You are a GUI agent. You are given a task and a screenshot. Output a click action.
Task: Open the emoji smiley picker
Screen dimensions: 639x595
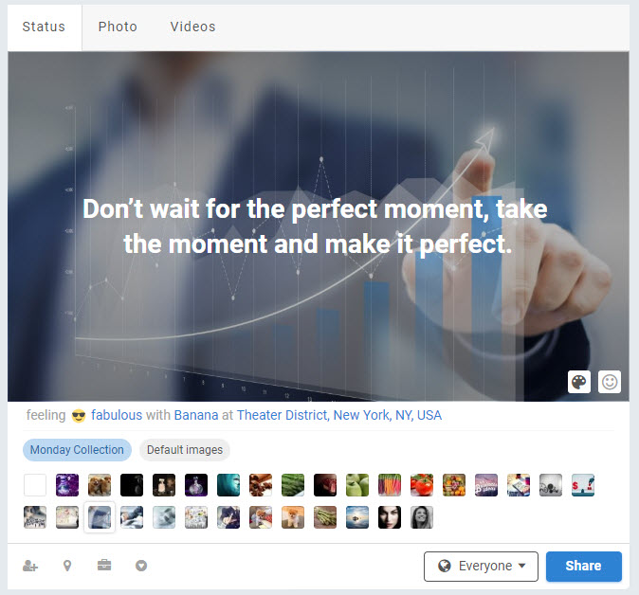pos(610,382)
